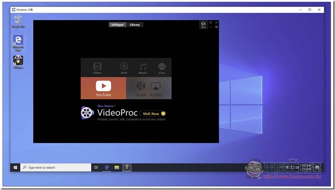The image size is (335, 190).
Task: Open 5KPlayer dropdown menu arrow icon
Action: click(216, 27)
